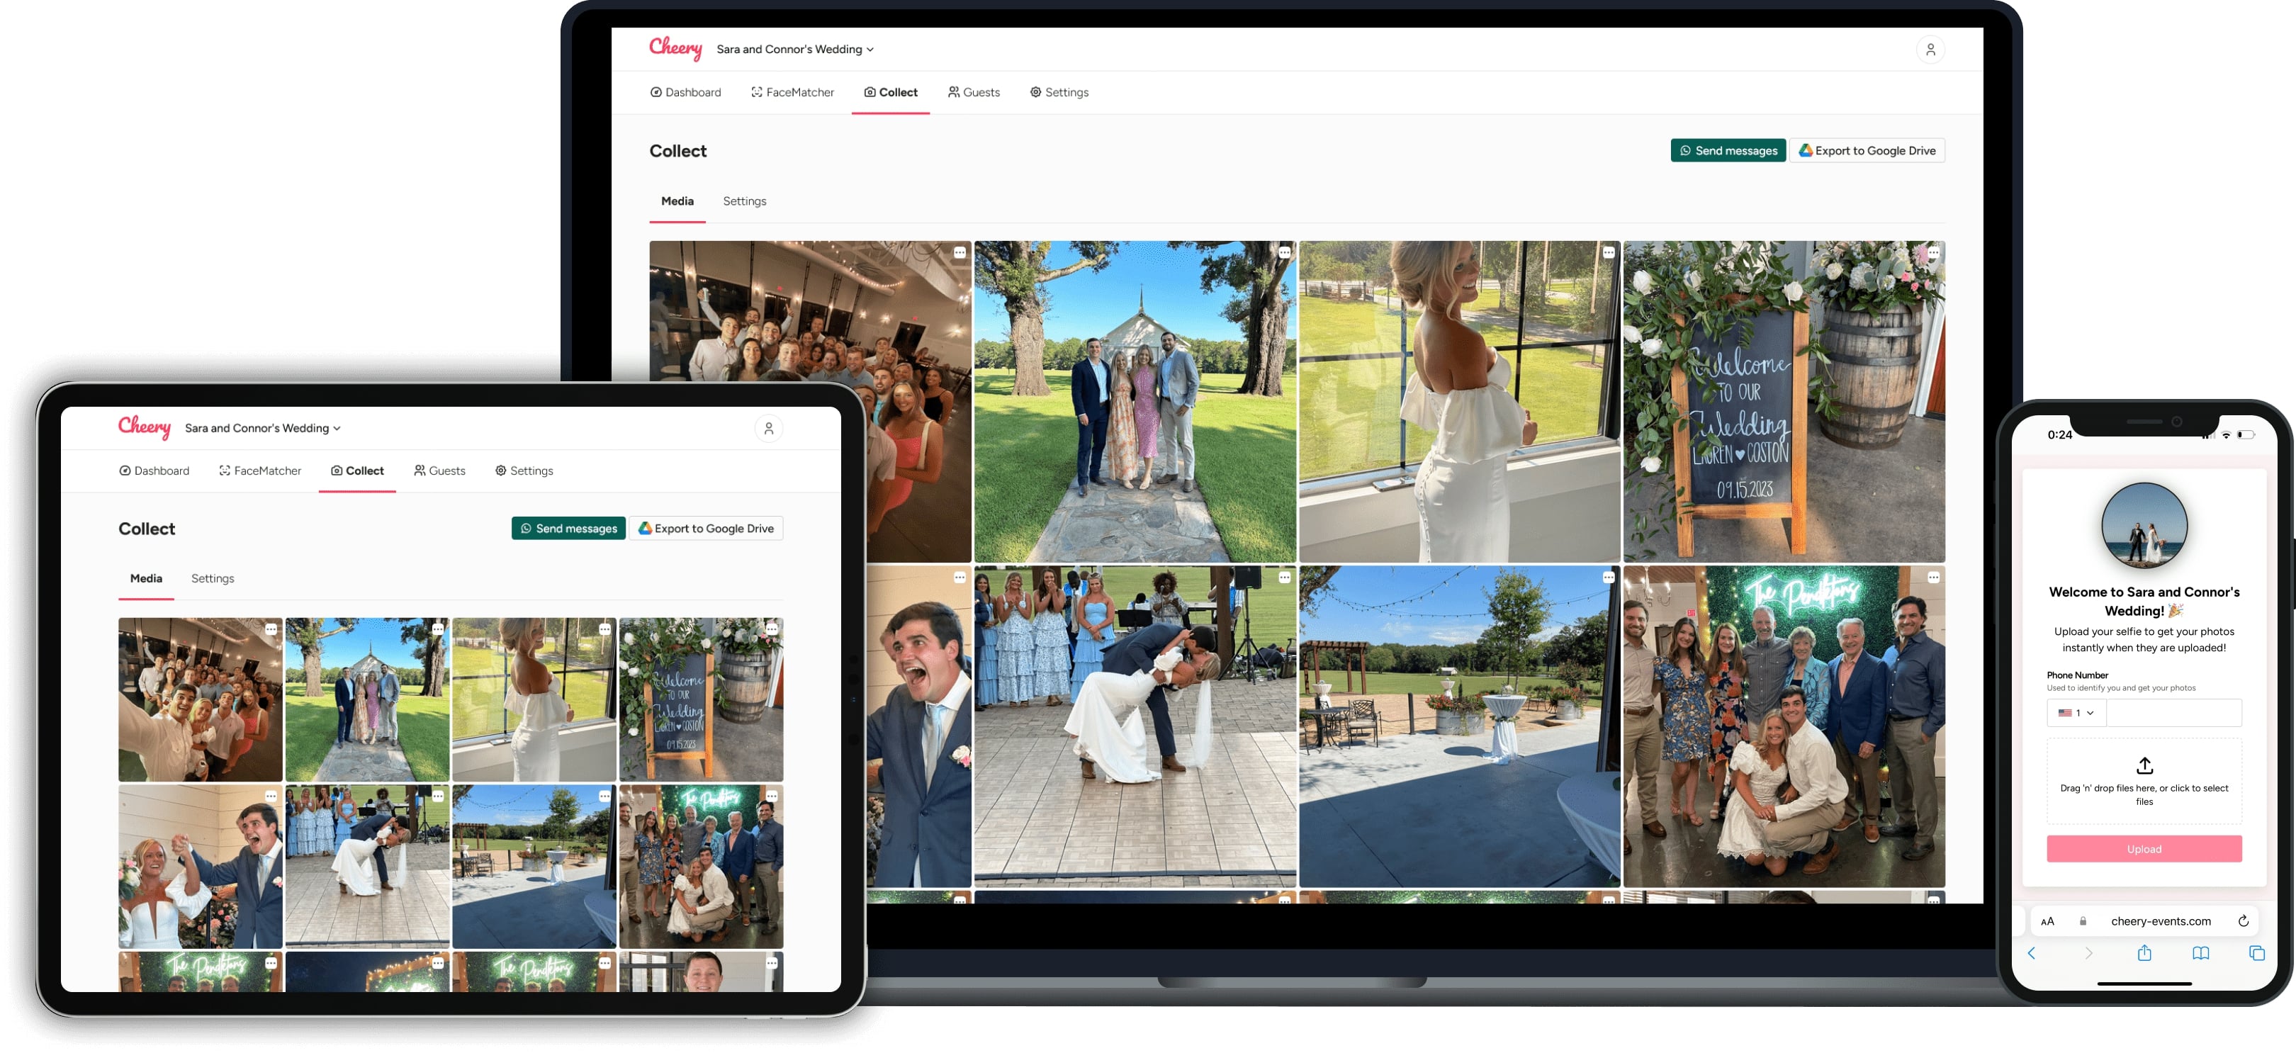Click the Cheery logo on tablet
This screenshot has width=2296, height=1053.
pyautogui.click(x=145, y=427)
